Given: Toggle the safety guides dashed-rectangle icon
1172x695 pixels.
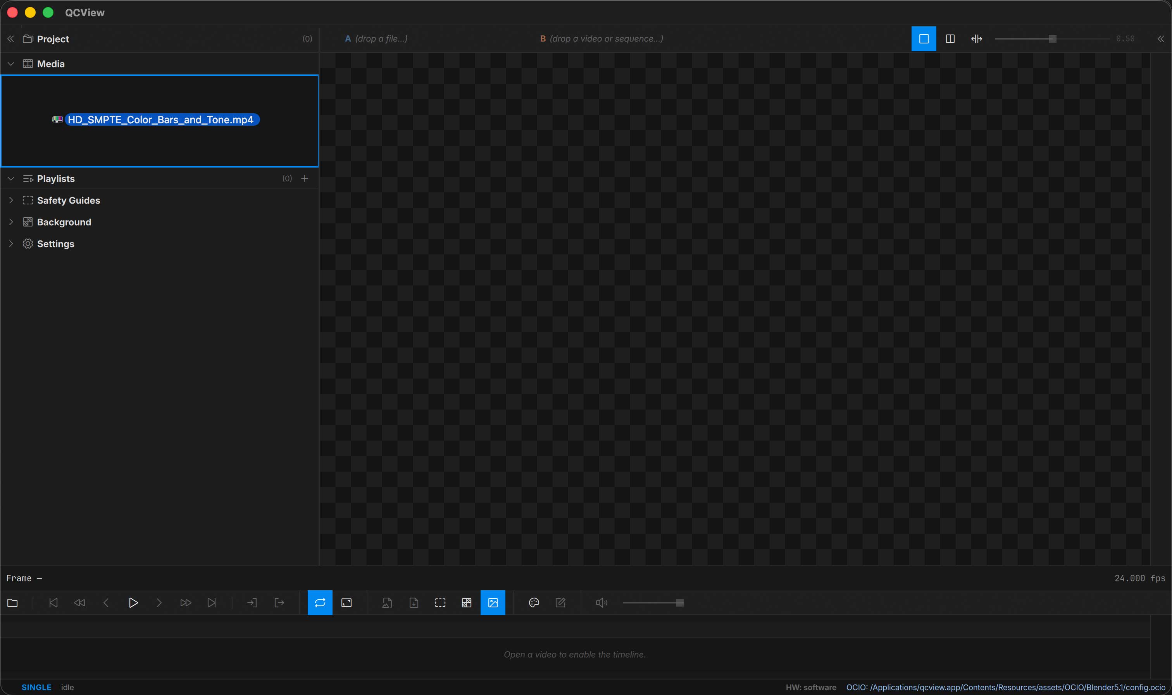Looking at the screenshot, I should tap(440, 603).
